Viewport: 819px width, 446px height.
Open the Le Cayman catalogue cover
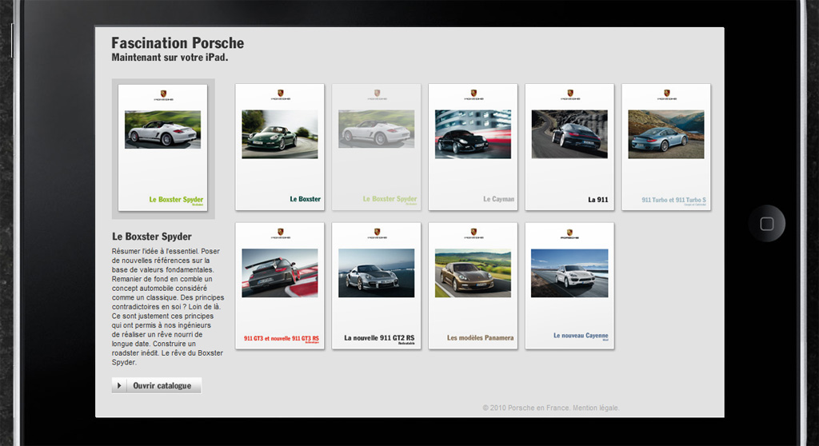coord(473,147)
